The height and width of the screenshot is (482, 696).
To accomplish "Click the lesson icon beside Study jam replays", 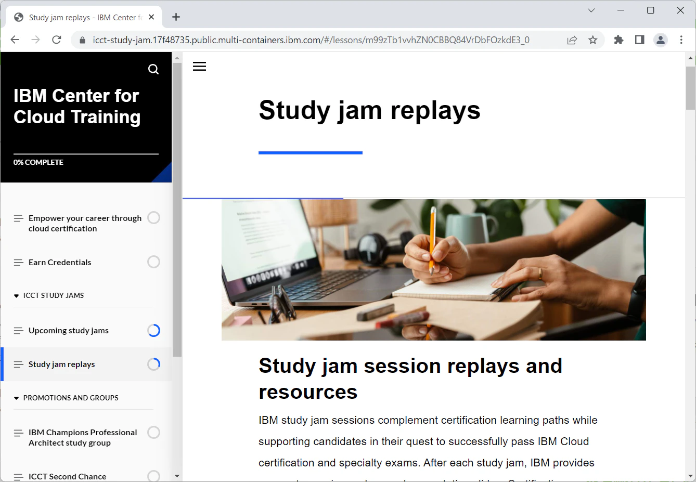I will click(19, 364).
